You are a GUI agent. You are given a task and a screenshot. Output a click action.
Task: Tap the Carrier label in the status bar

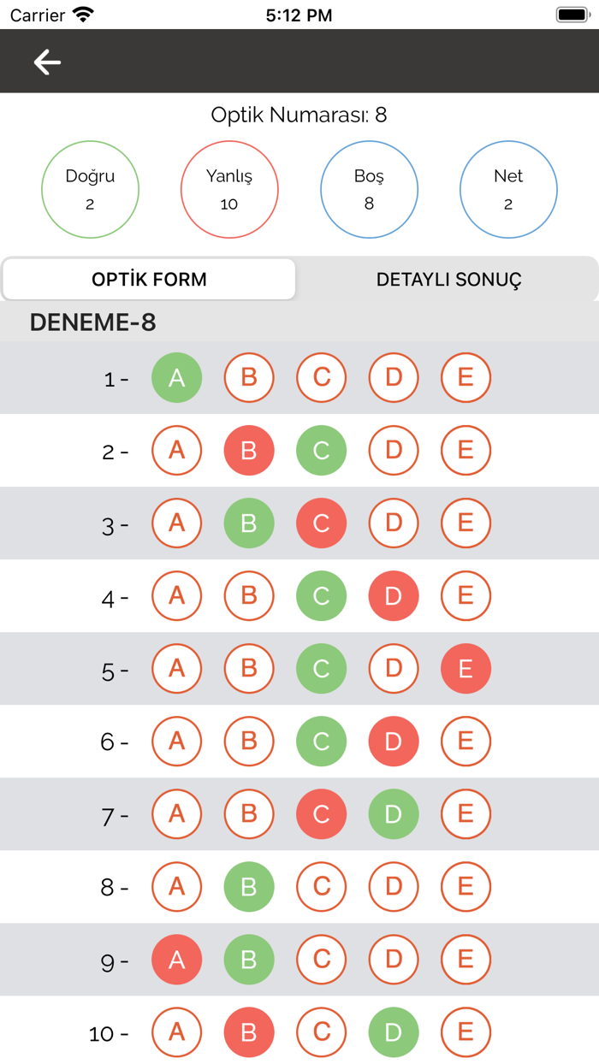tap(36, 14)
